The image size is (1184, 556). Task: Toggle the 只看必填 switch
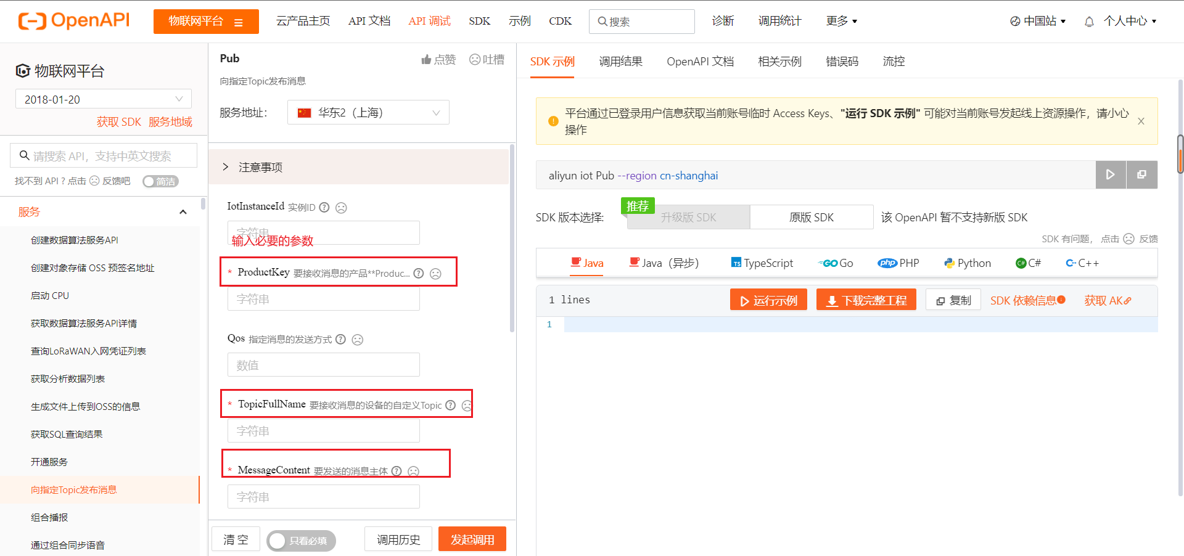click(302, 541)
